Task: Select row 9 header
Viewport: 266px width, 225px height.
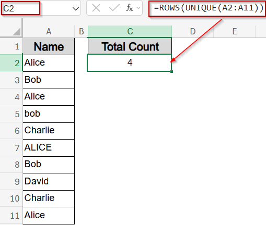Action: pyautogui.click(x=11, y=181)
